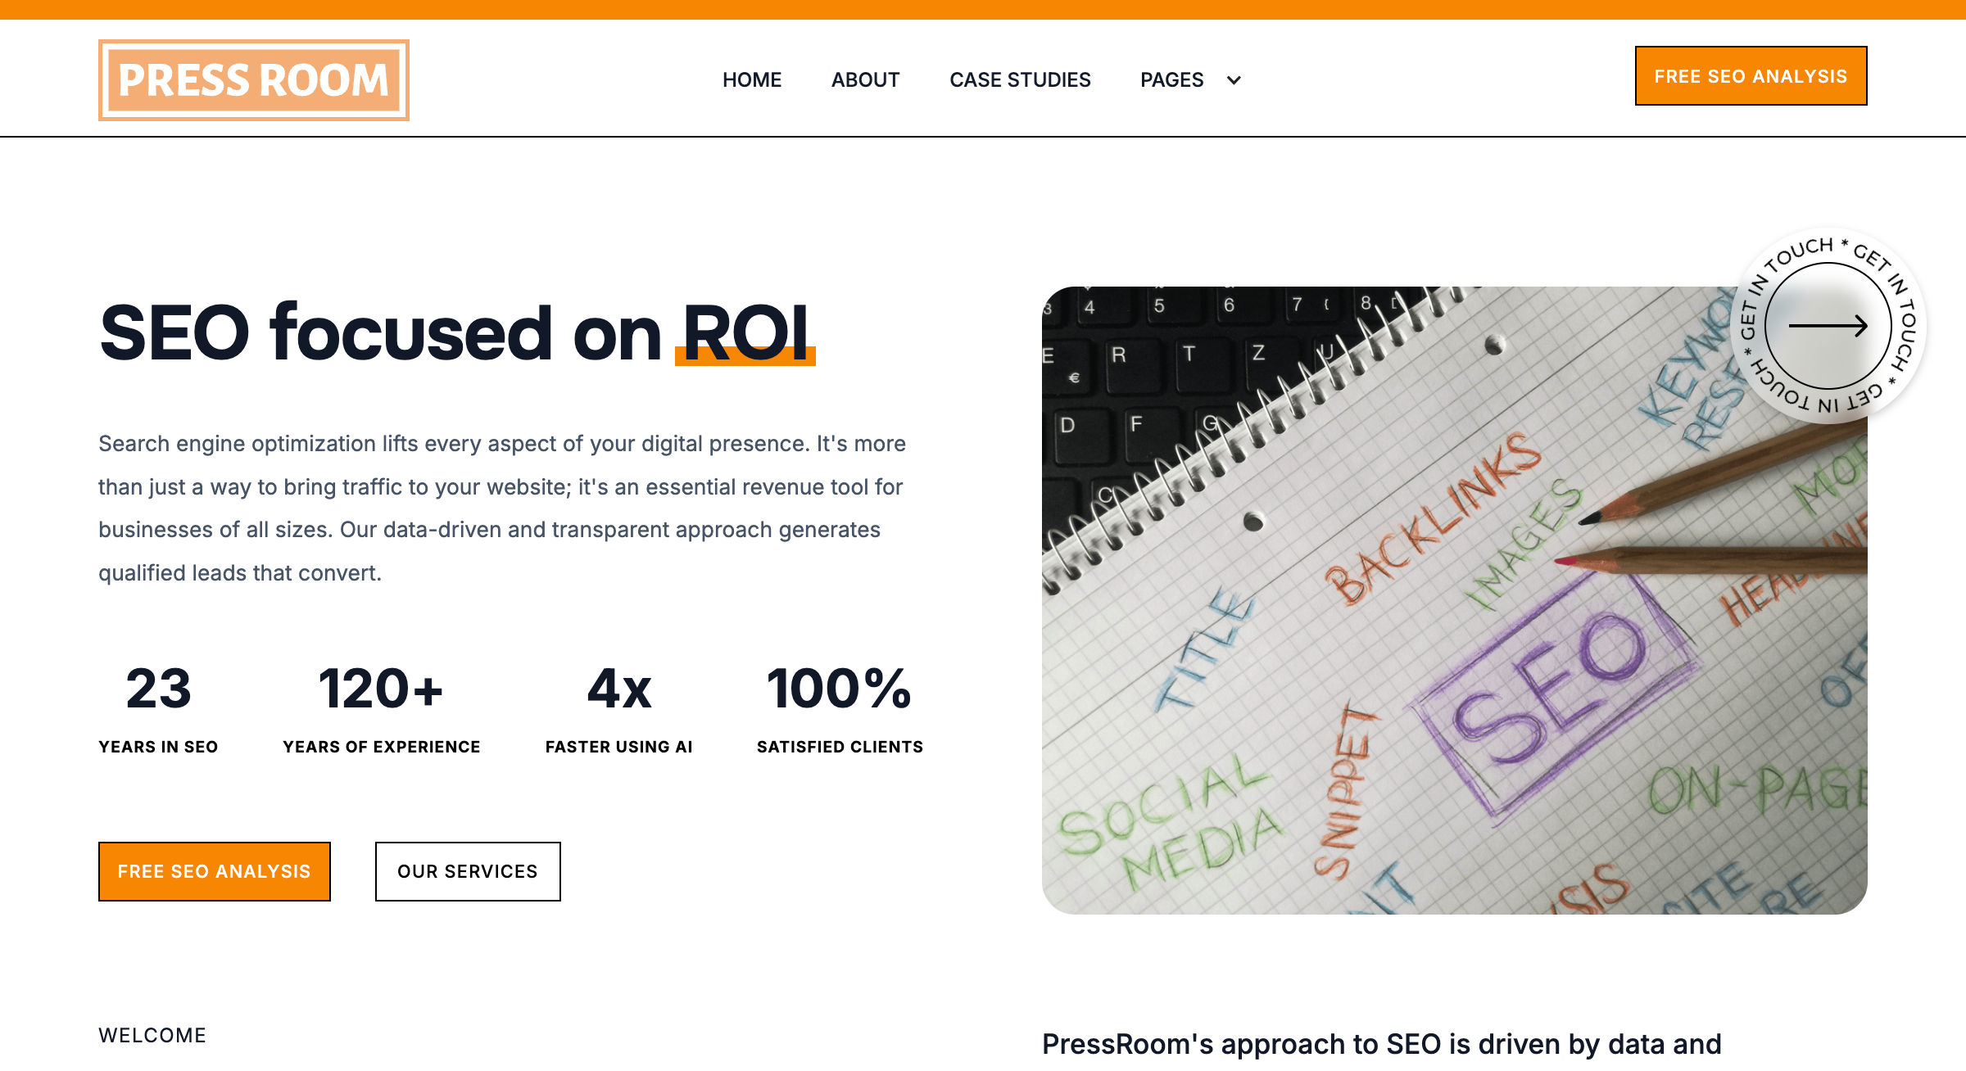The height and width of the screenshot is (1071, 1966).
Task: Click the search engine optimization paragraph
Action: (x=501, y=508)
